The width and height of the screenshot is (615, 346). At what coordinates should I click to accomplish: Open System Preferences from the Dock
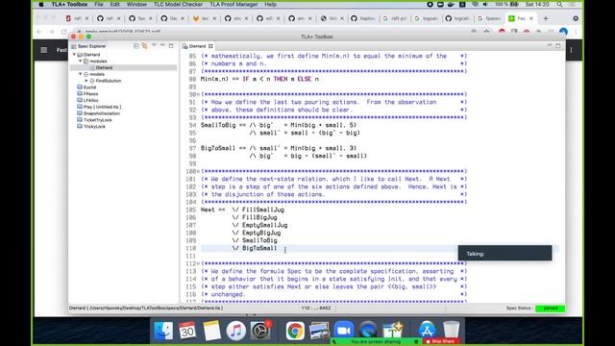(x=260, y=331)
